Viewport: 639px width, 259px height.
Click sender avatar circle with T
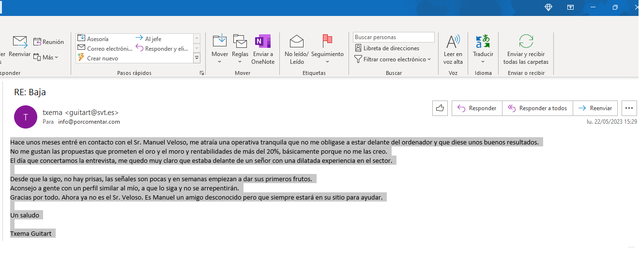(26, 116)
